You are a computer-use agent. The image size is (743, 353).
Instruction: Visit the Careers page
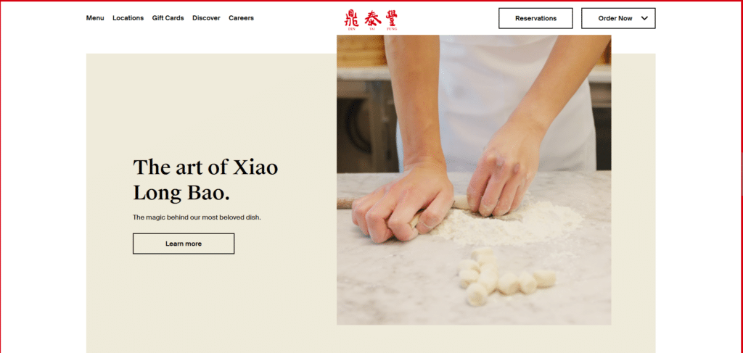[241, 18]
